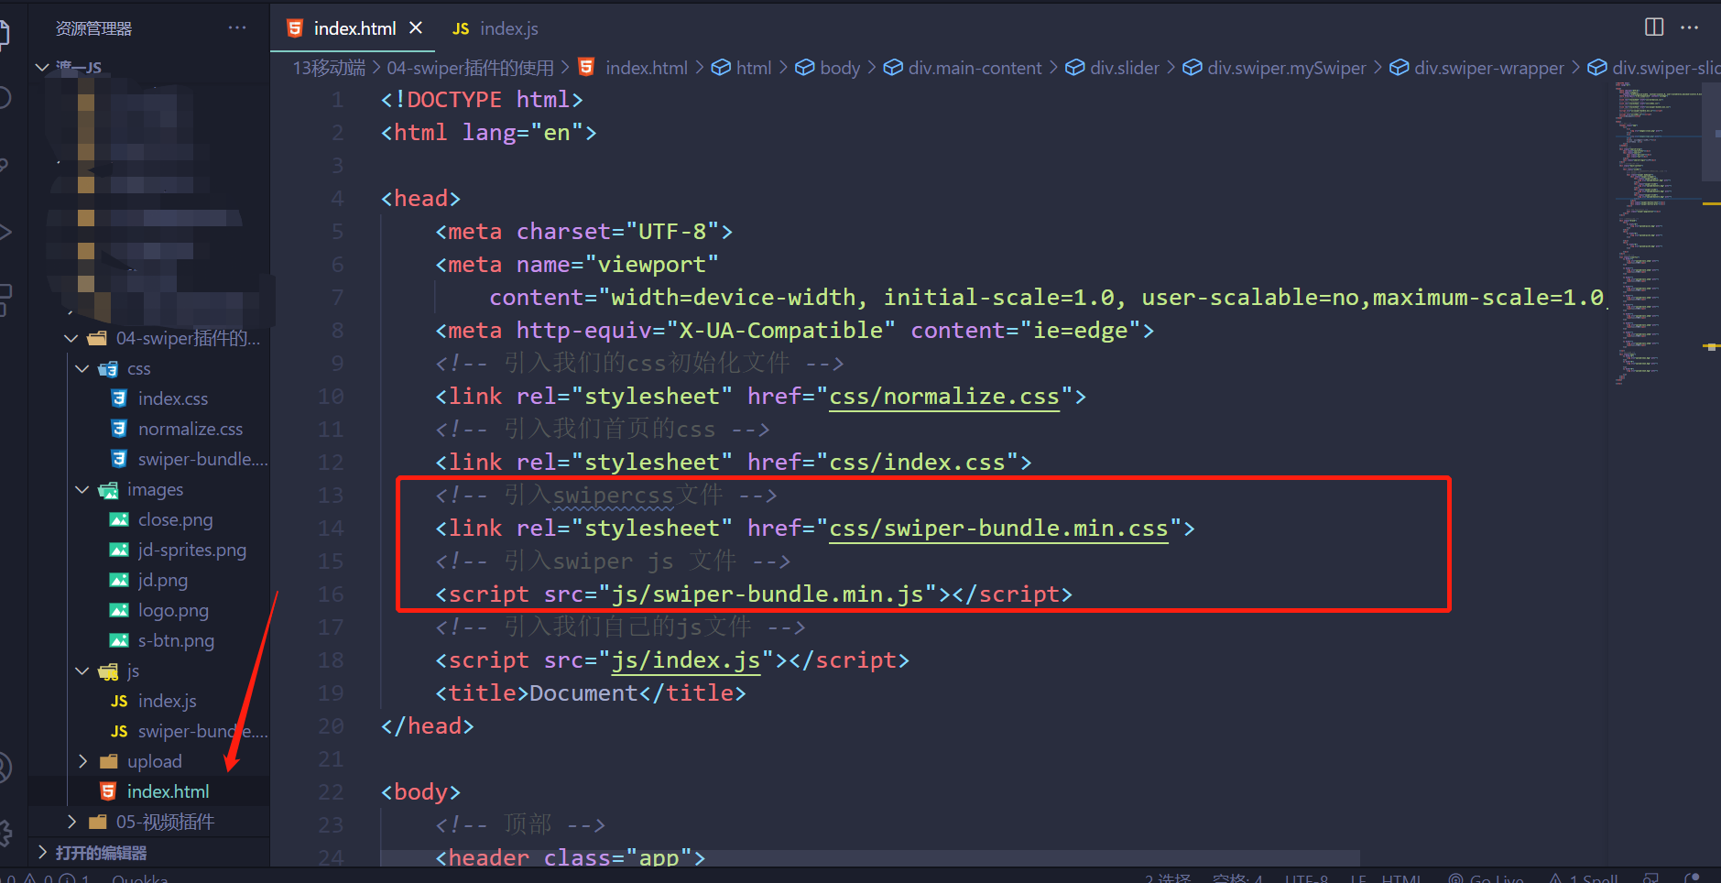Expand the upload folder chevron

(x=82, y=761)
